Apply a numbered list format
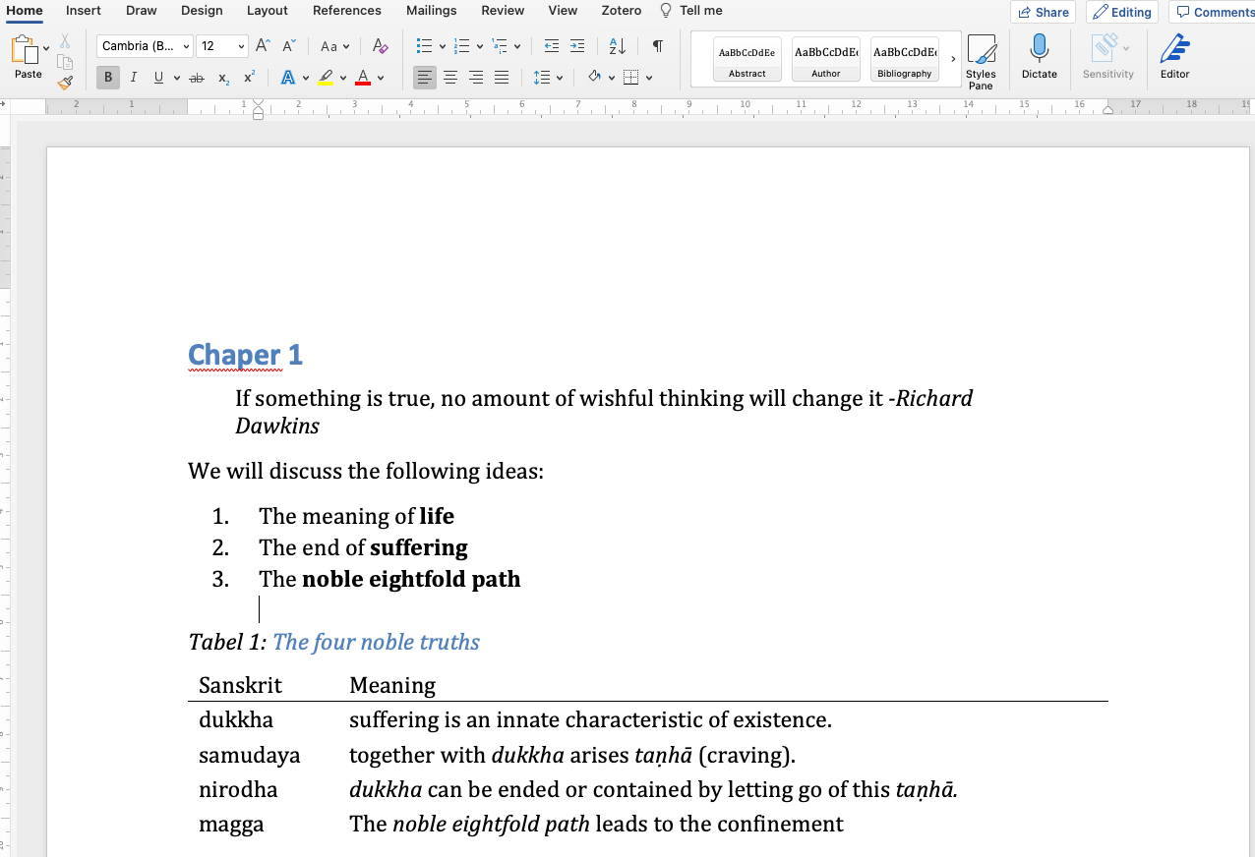Image resolution: width=1255 pixels, height=857 pixels. [x=461, y=46]
